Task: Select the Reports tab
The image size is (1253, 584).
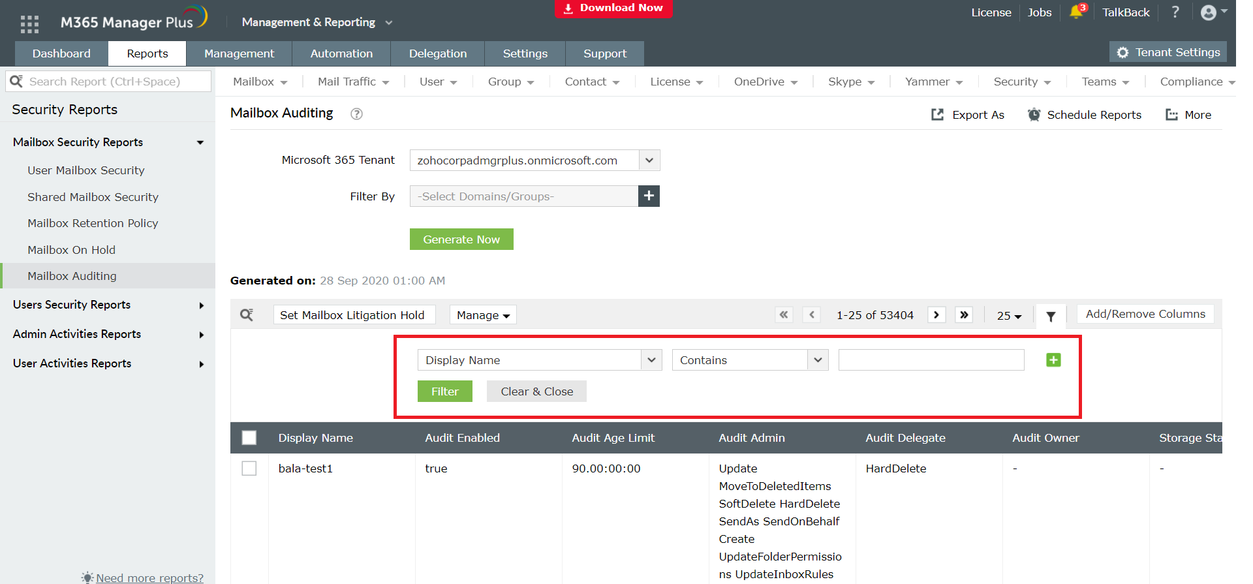Action: [147, 54]
